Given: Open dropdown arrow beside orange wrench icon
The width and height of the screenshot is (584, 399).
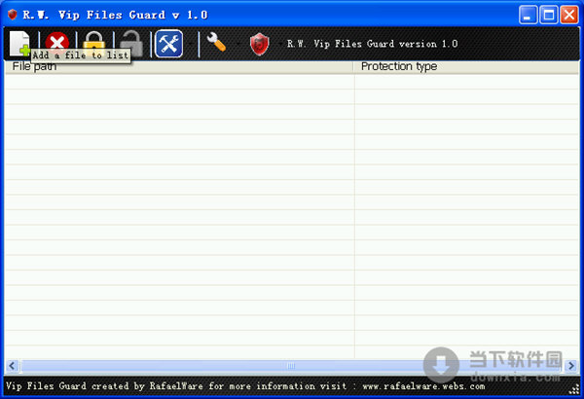Looking at the screenshot, I should point(237,44).
